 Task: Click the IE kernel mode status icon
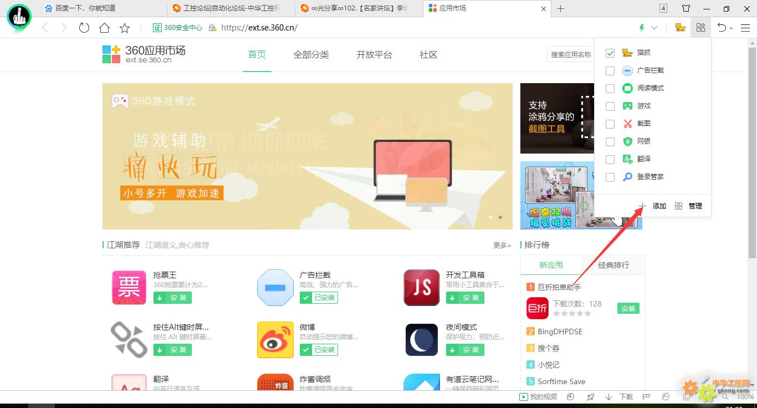click(666, 397)
